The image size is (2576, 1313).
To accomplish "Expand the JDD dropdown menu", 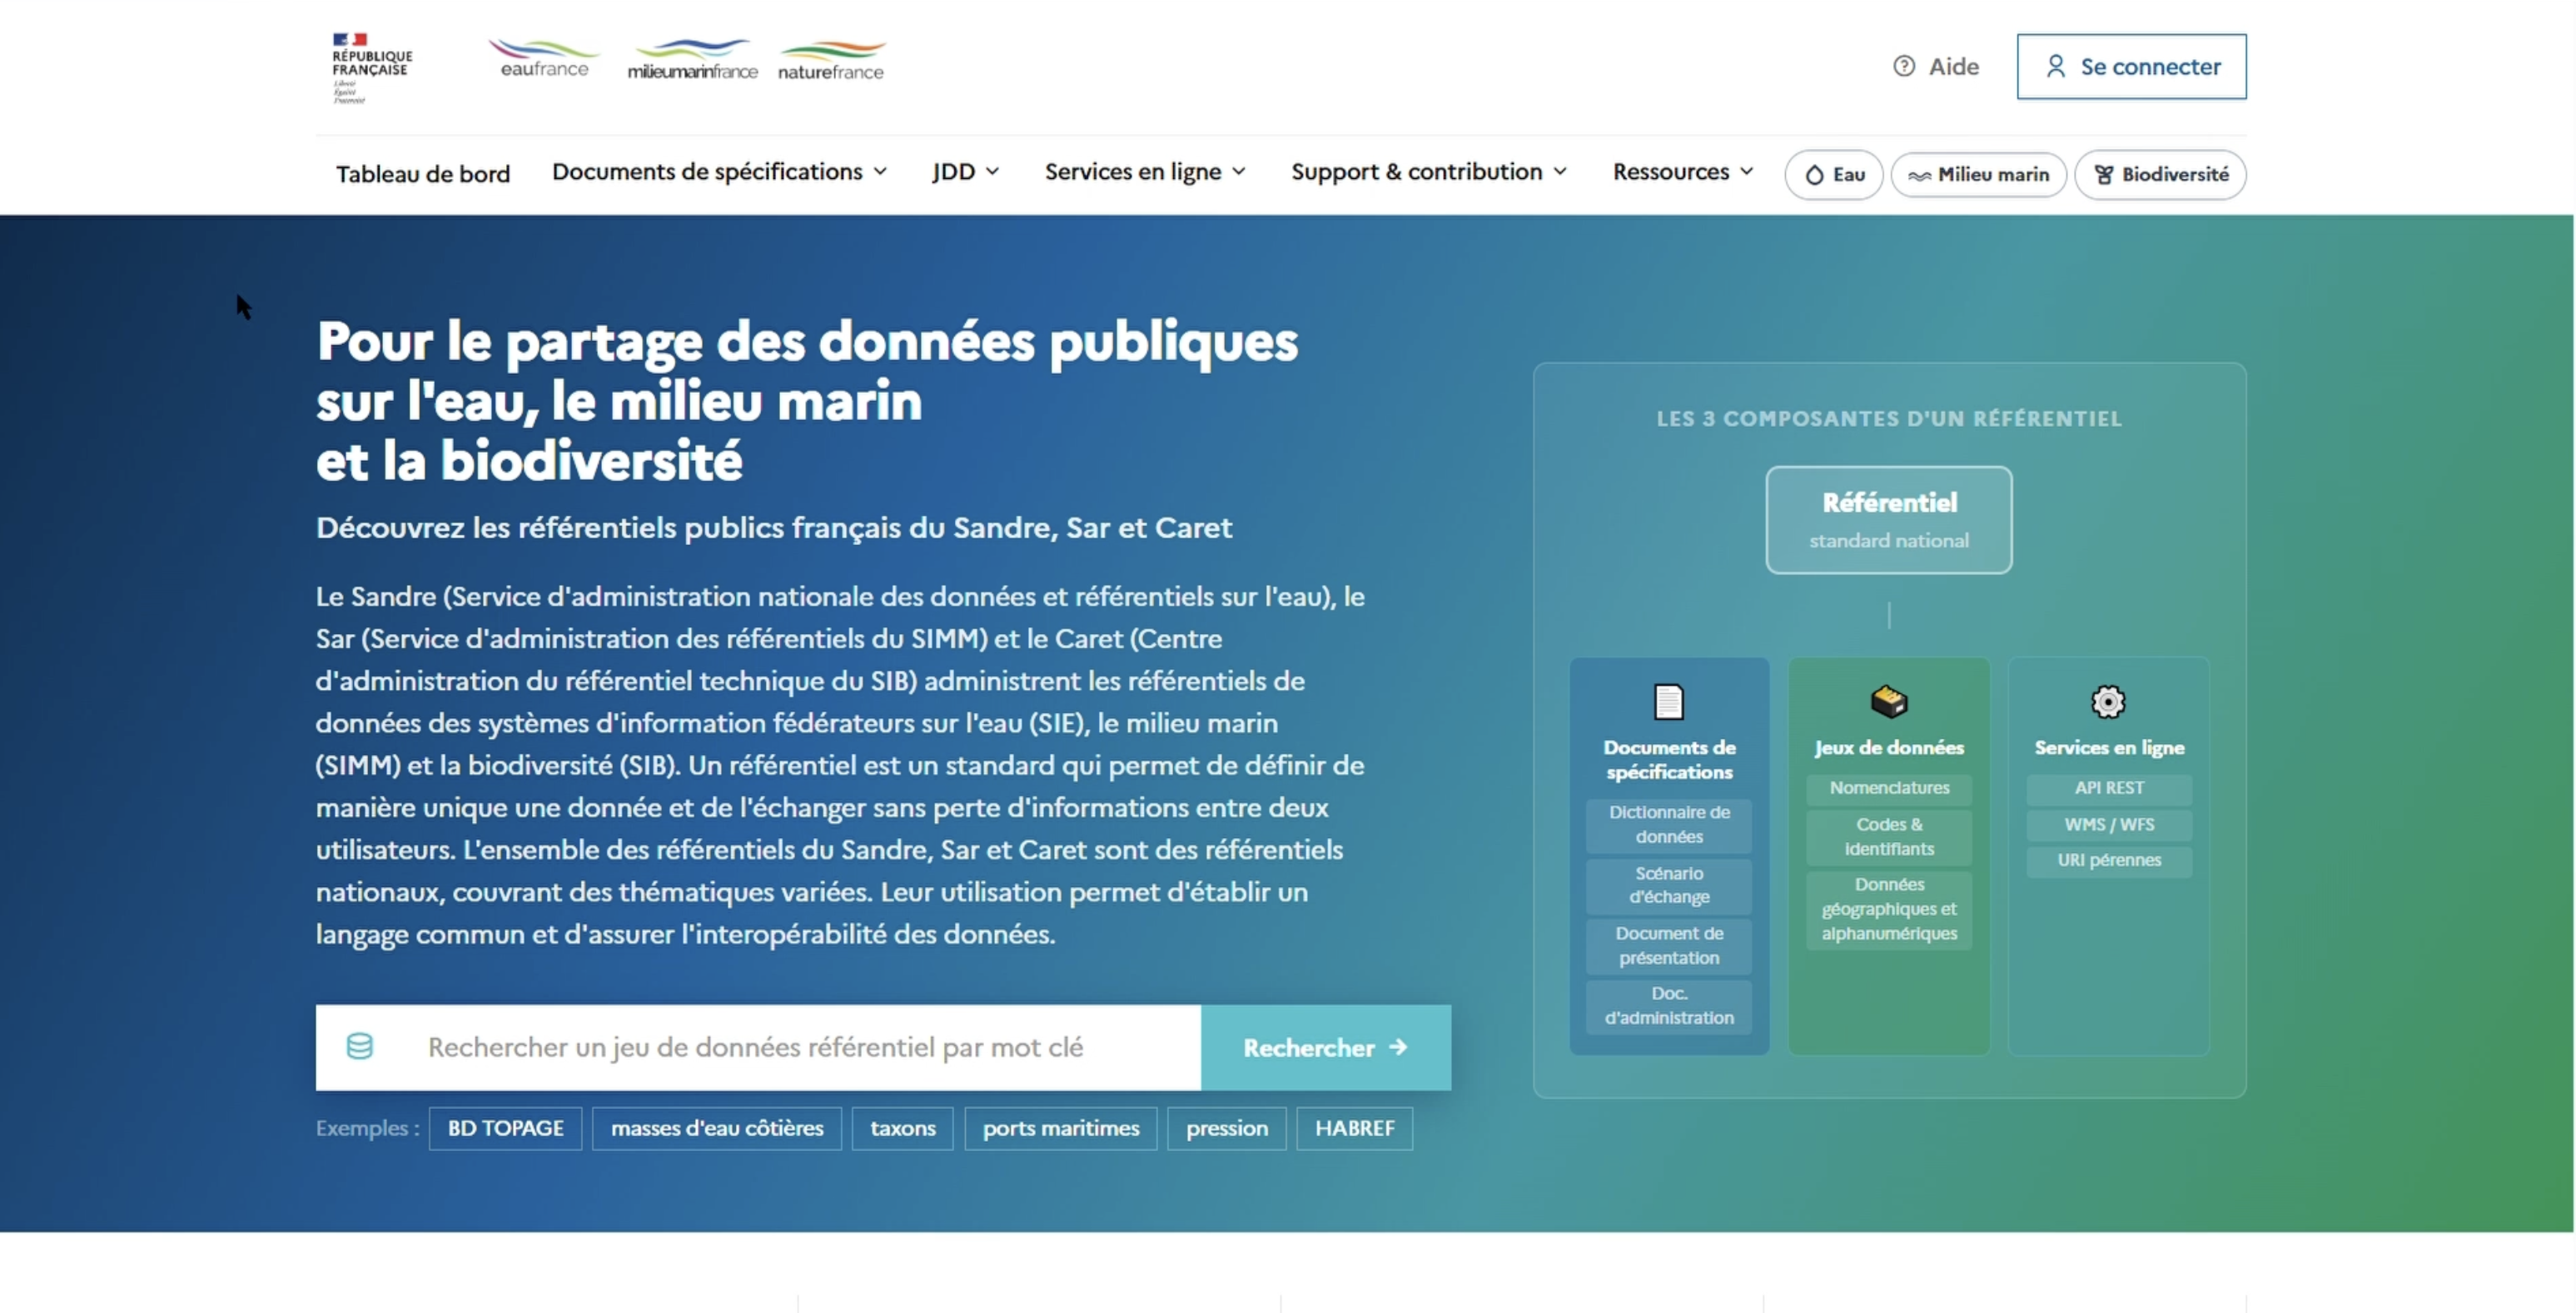I will [x=965, y=172].
